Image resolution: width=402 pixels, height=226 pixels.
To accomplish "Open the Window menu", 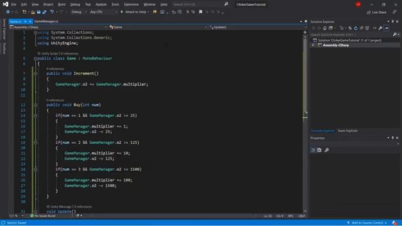I will pos(149,4).
